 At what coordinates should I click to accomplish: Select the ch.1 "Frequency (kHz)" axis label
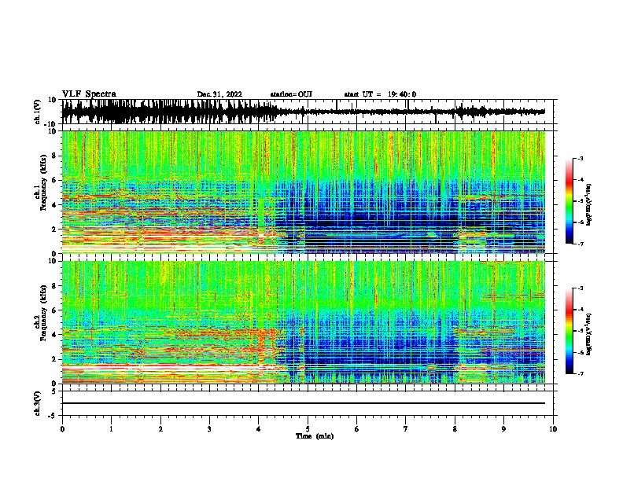(43, 183)
